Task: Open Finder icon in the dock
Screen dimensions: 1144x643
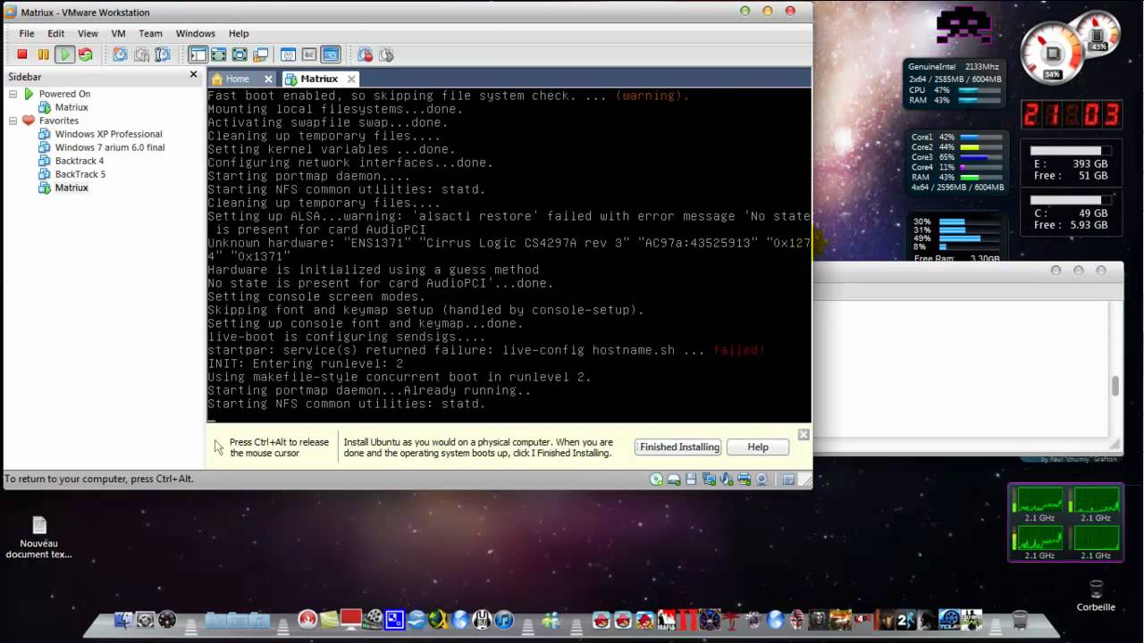Action: 123,620
